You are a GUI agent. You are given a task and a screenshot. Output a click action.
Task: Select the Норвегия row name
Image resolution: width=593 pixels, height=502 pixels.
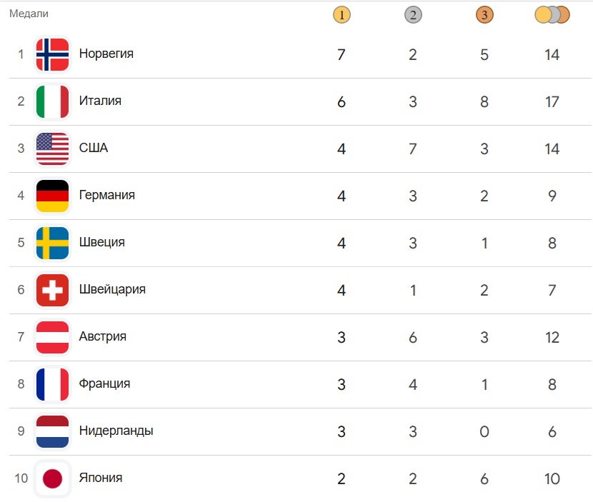(106, 54)
